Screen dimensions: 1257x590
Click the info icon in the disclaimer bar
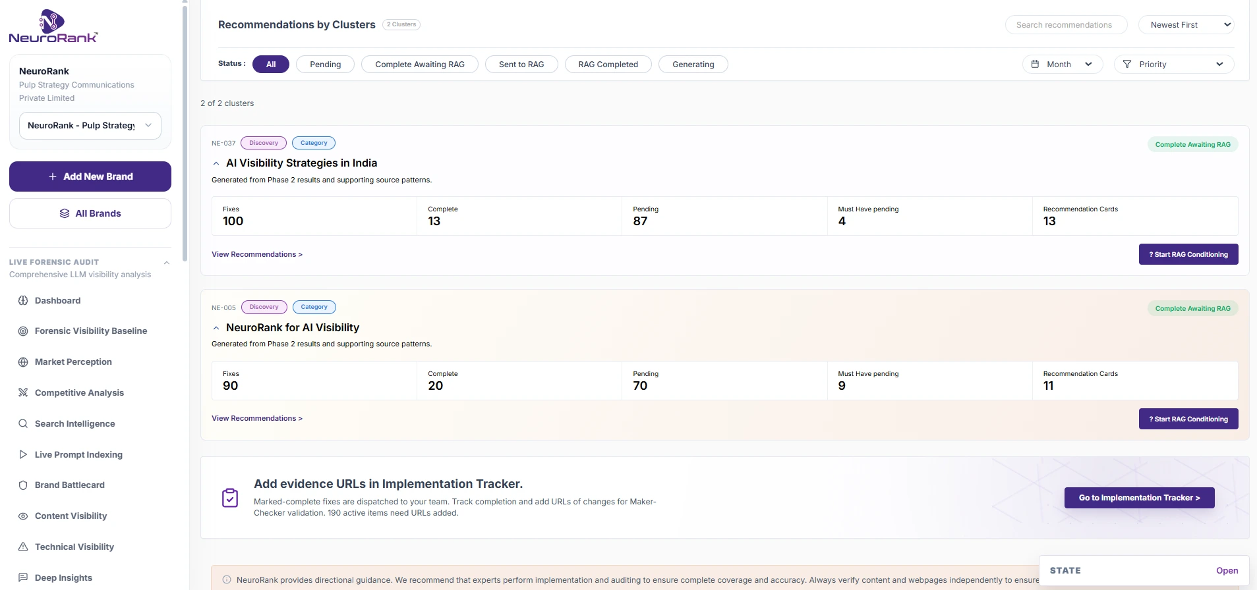pos(227,580)
